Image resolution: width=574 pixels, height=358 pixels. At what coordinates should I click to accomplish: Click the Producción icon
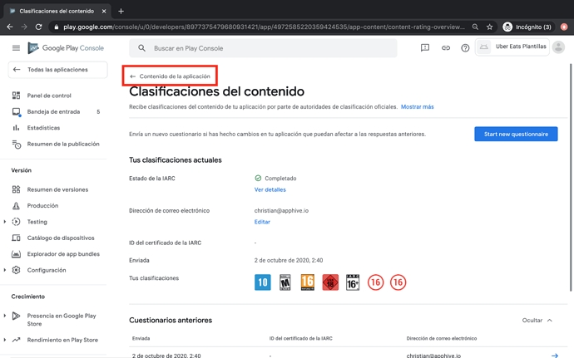tap(16, 205)
